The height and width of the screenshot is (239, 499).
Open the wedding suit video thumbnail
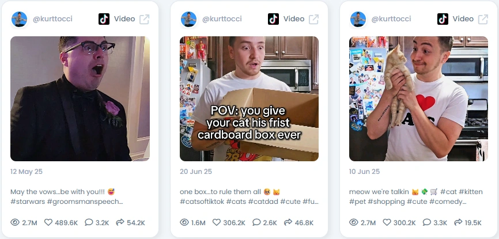(x=80, y=98)
